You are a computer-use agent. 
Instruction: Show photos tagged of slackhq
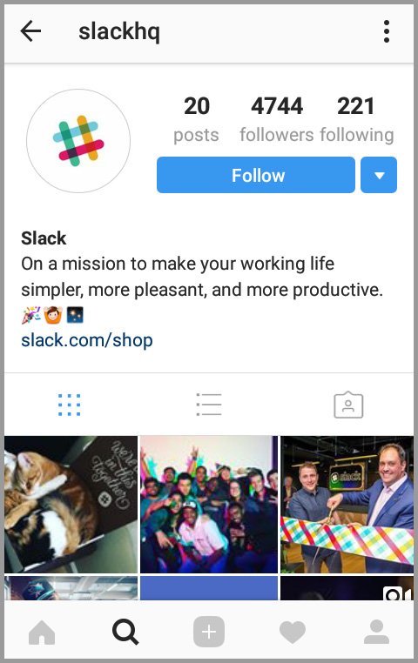[x=348, y=405]
